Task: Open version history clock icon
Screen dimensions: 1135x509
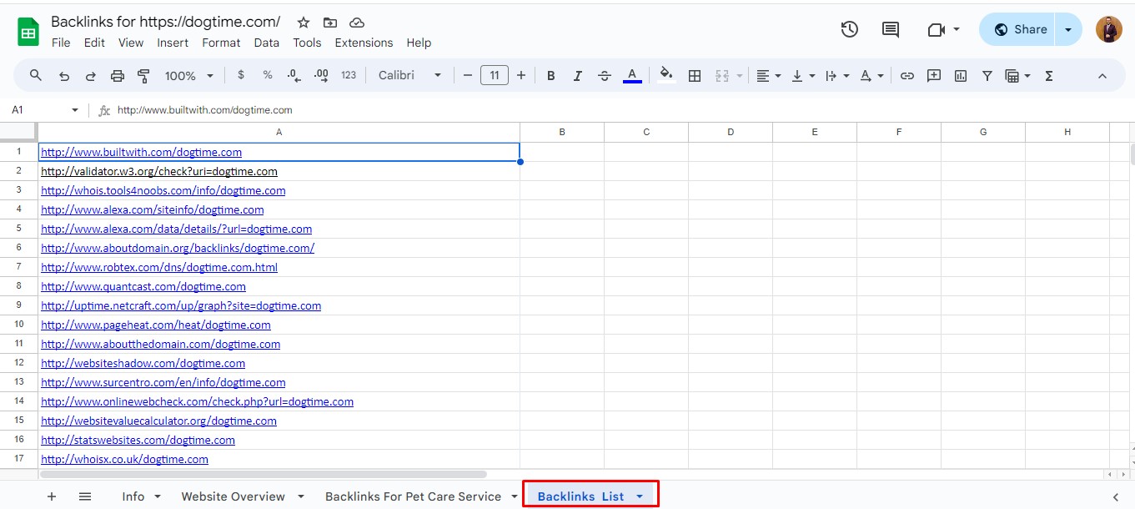Action: tap(849, 29)
